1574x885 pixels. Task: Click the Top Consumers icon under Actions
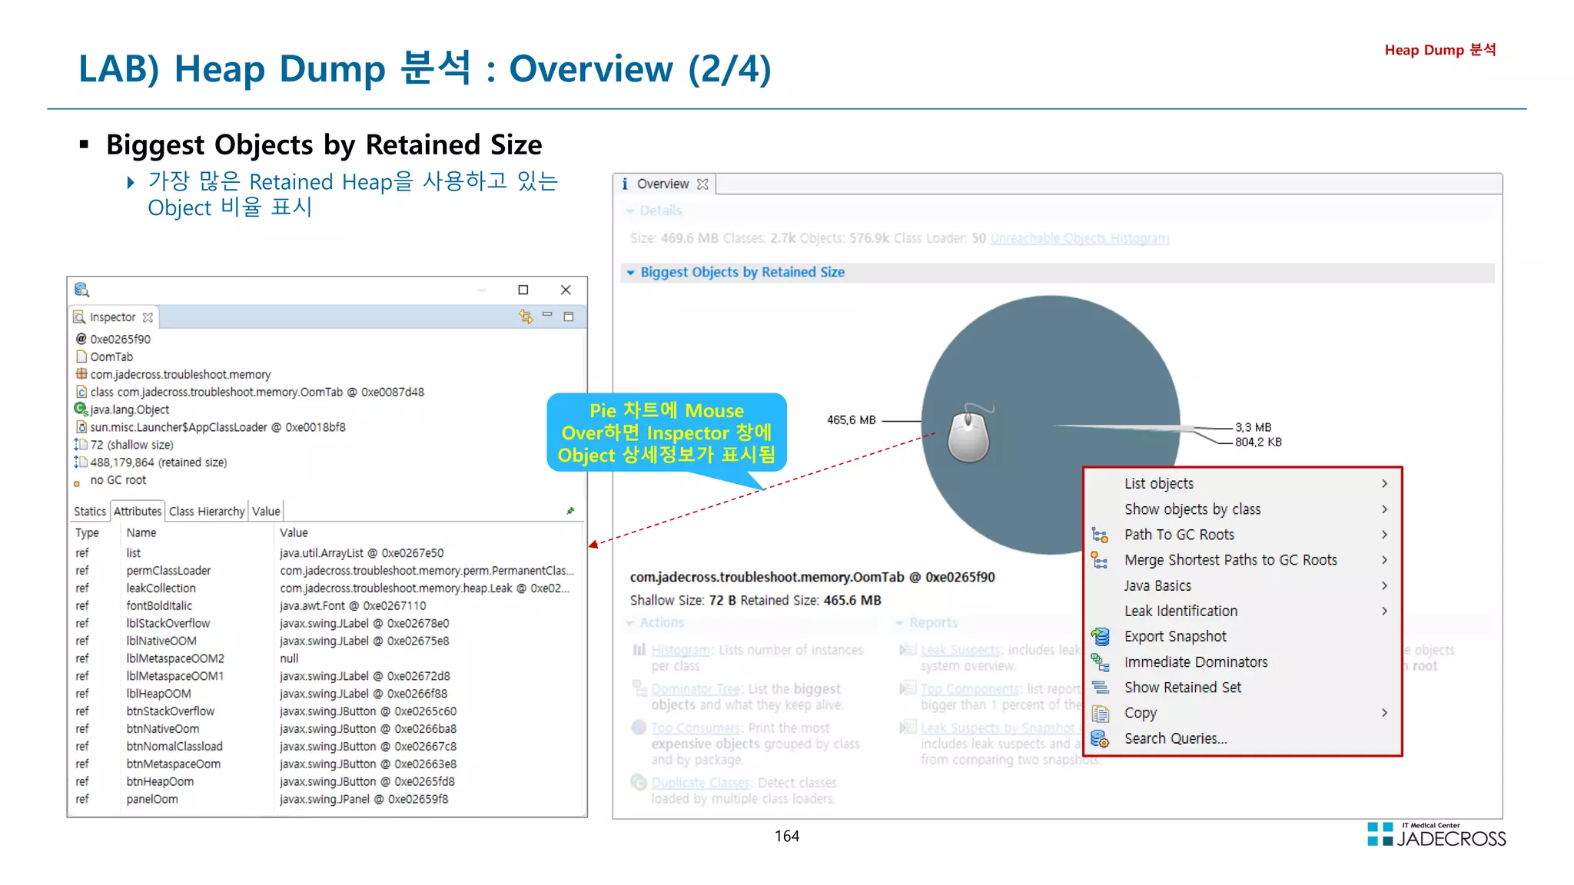(x=639, y=728)
